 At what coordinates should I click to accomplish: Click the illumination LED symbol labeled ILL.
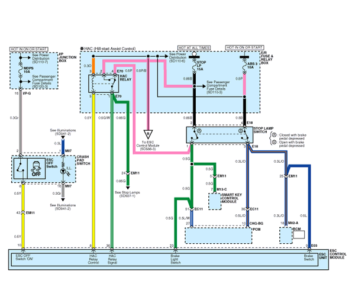click(64, 171)
